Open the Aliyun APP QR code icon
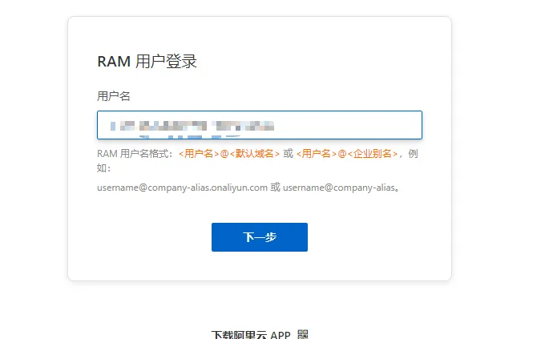This screenshot has width=541, height=339. (303, 334)
